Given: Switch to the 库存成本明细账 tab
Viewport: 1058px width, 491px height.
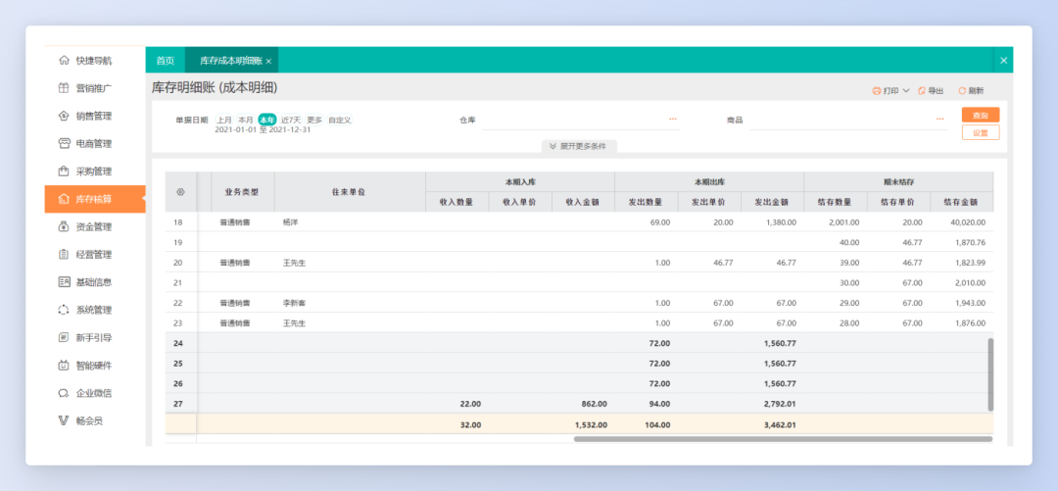Looking at the screenshot, I should tap(231, 60).
